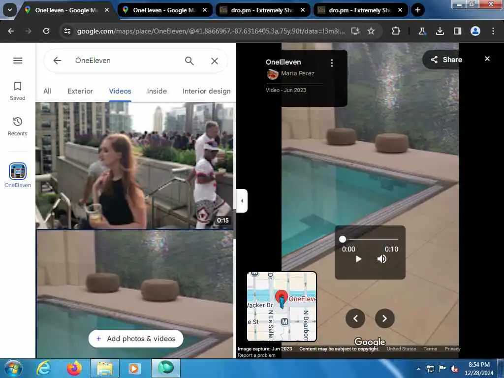Click Report a problem link

[x=256, y=355]
